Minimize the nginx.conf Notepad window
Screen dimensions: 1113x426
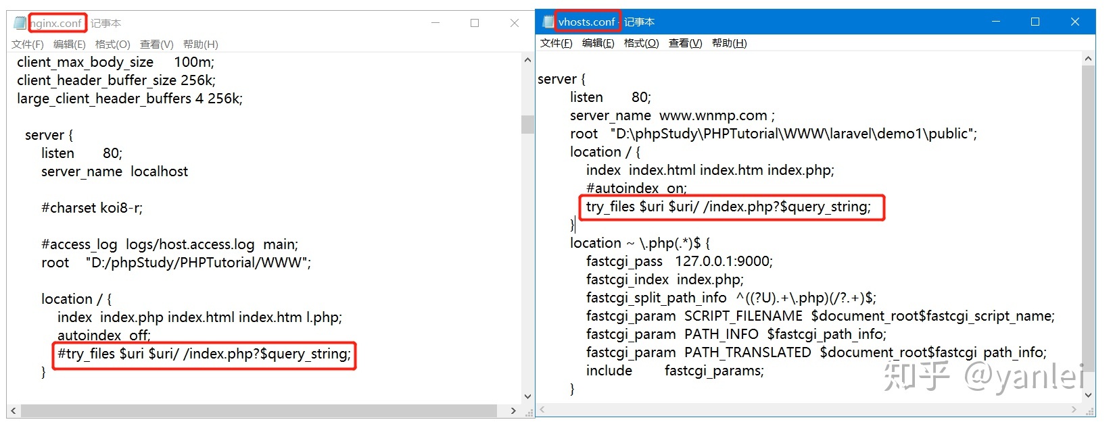(x=435, y=23)
